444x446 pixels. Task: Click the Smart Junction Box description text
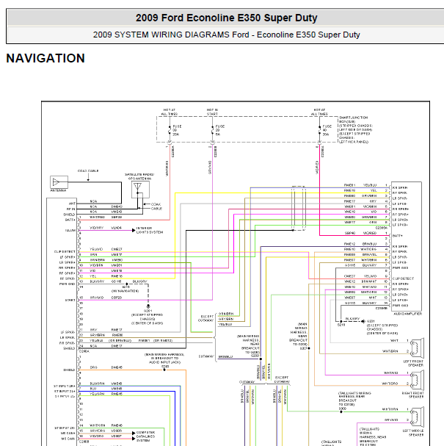pyautogui.click(x=355, y=129)
